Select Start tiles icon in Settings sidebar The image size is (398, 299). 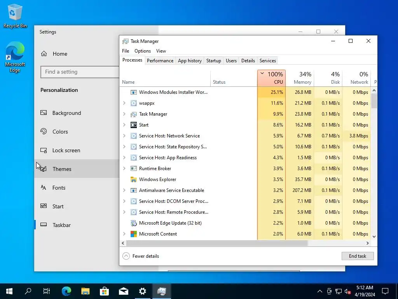click(44, 206)
